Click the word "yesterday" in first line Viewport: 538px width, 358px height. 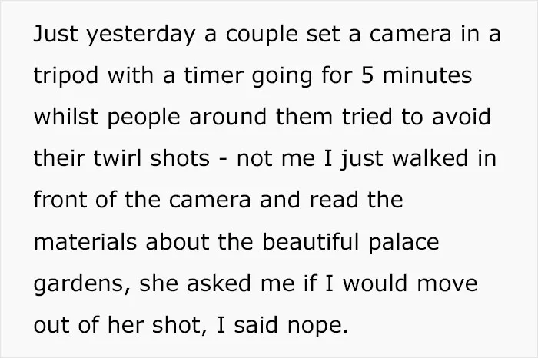[x=141, y=35]
